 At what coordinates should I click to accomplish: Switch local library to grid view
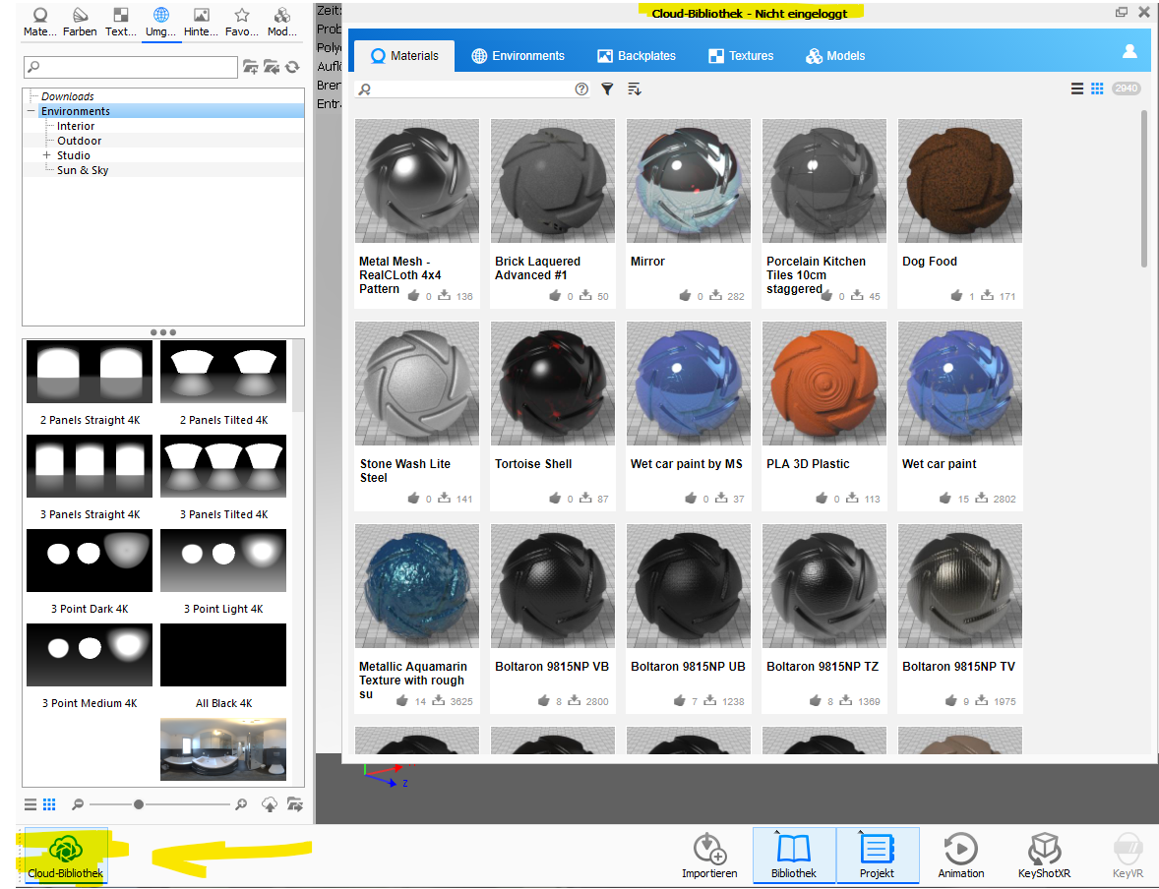49,804
